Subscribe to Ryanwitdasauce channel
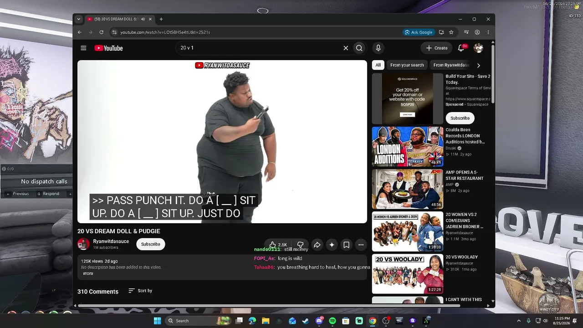The image size is (583, 328). (151, 244)
